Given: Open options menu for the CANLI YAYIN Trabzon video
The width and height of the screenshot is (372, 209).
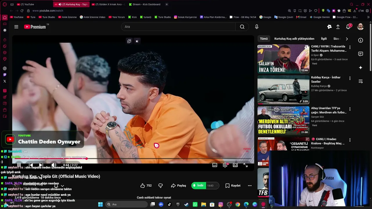Looking at the screenshot, I should pyautogui.click(x=350, y=47).
